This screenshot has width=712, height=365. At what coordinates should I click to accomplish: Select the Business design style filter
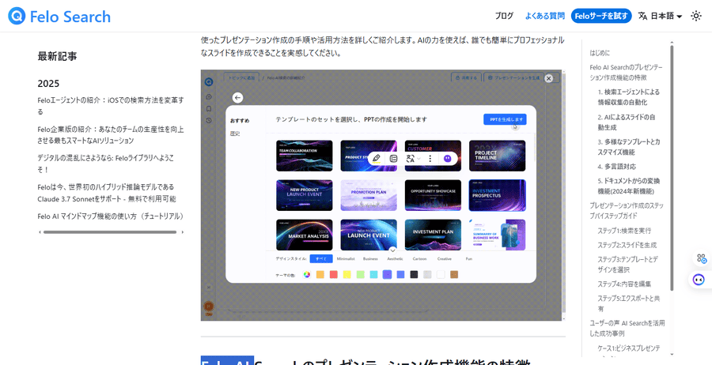coord(370,259)
